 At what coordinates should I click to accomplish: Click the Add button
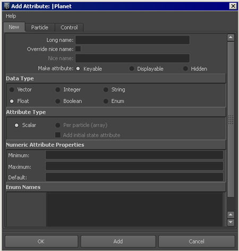[x=118, y=241]
